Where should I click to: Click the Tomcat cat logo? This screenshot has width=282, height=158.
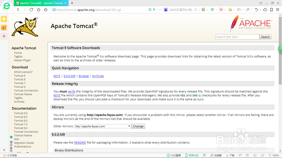click(x=25, y=27)
